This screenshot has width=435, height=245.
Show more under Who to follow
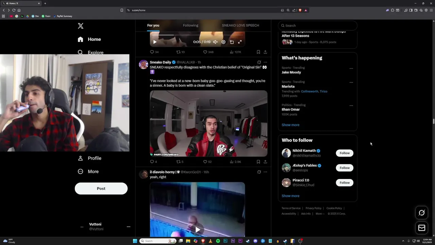[x=291, y=196]
